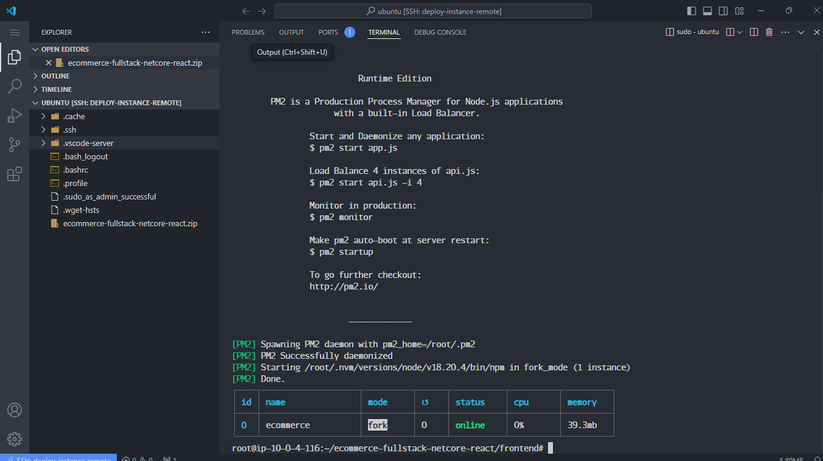Click 'online' status in pm2 table
823x461 pixels.
click(x=470, y=425)
